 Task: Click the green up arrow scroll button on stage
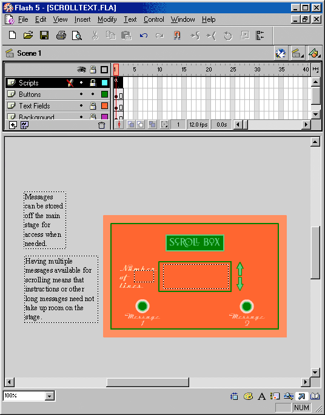tap(240, 268)
